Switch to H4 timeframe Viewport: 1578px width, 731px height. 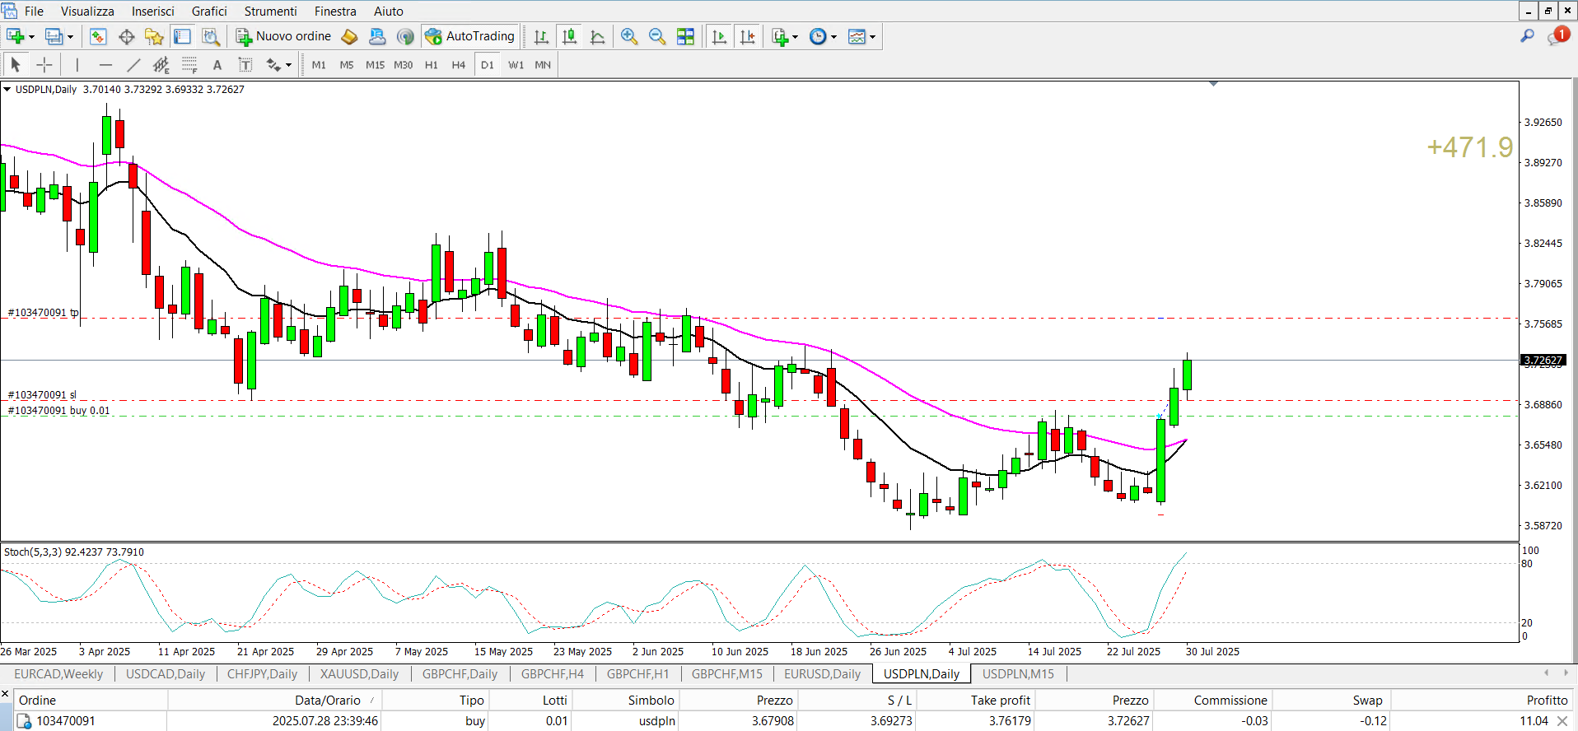(459, 64)
